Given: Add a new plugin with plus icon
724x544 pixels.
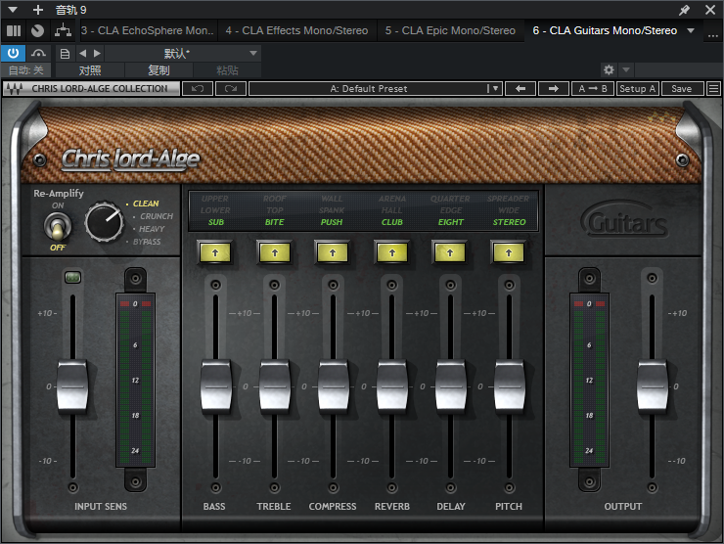Looking at the screenshot, I should 38,10.
